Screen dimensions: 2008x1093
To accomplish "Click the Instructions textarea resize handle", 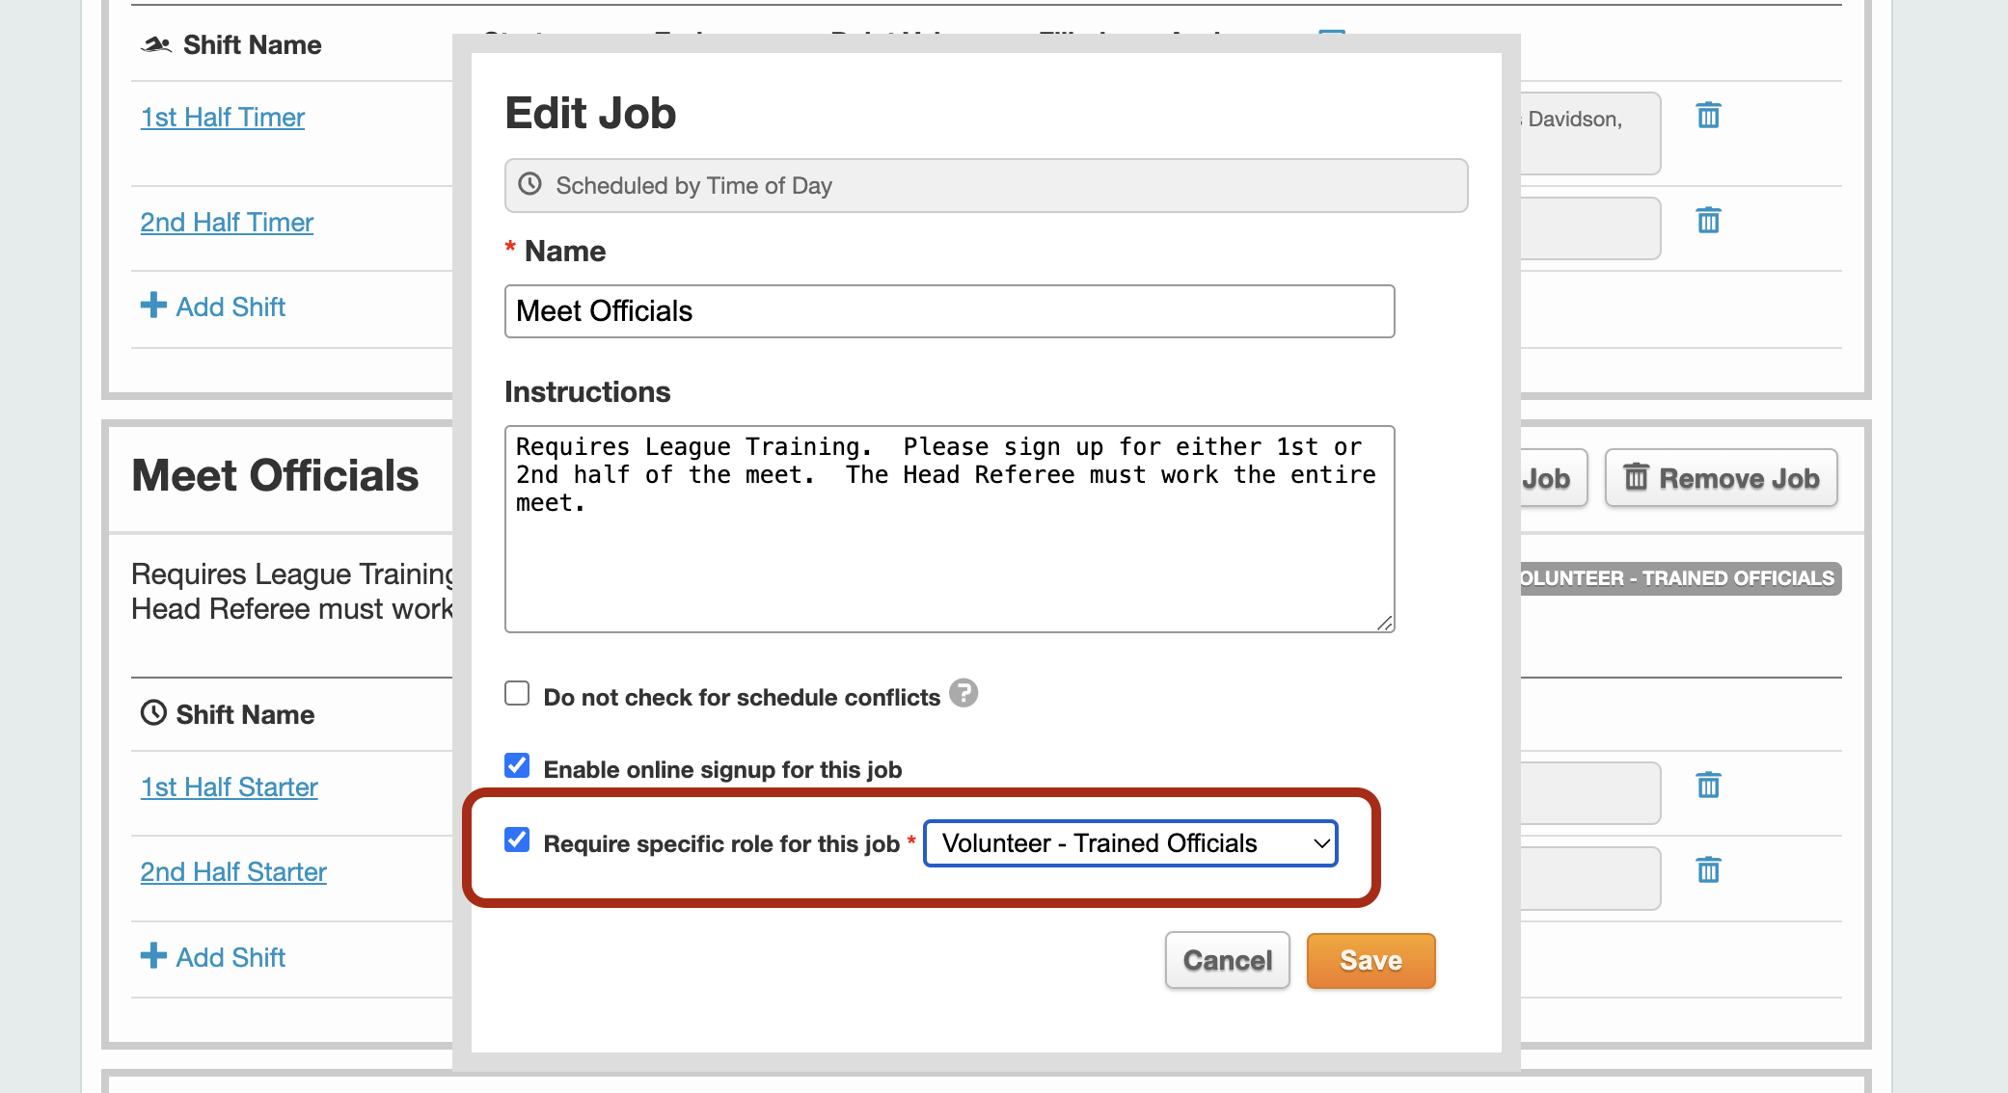I will click(1385, 624).
